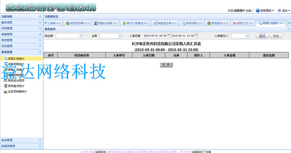Expand the 销售管理 section
The image size is (291, 153).
tap(40, 34)
